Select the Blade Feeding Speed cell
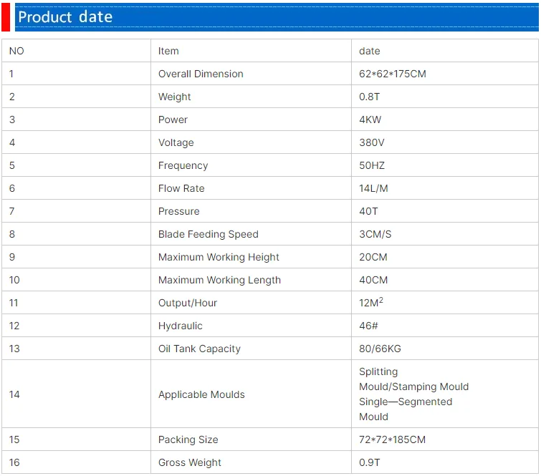This screenshot has width=541, height=476. (251, 234)
